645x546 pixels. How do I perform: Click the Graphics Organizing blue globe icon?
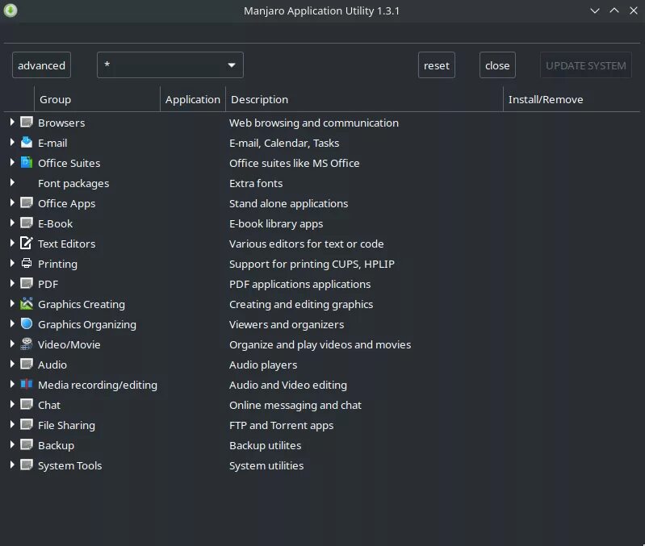tap(27, 324)
